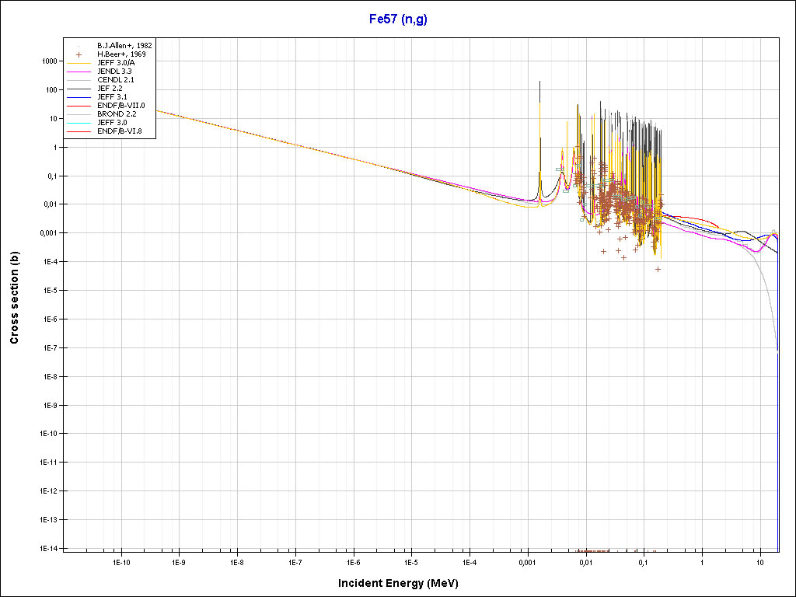
Task: Select the BROND 2.2 legend label
Action: click(117, 113)
